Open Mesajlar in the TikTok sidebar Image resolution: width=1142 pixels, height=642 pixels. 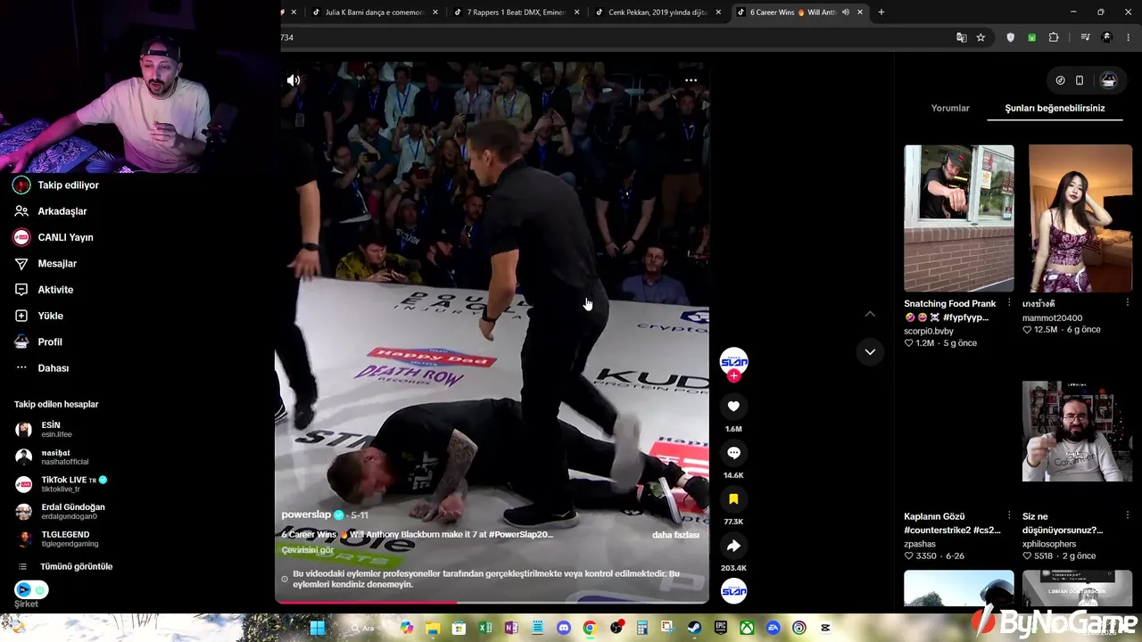pyautogui.click(x=46, y=264)
